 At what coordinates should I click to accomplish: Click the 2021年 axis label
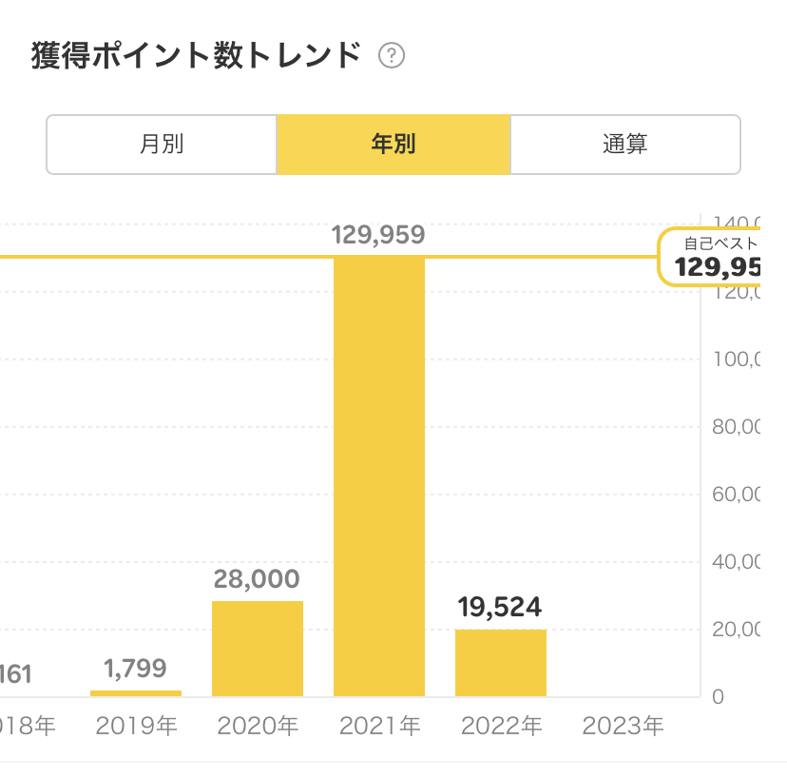(379, 727)
